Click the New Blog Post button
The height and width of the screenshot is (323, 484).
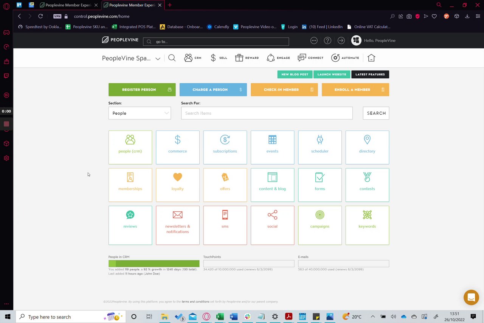[295, 74]
